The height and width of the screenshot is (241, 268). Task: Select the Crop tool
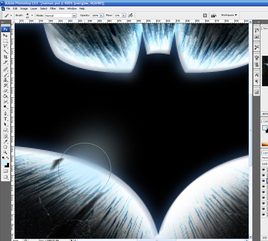[5, 57]
